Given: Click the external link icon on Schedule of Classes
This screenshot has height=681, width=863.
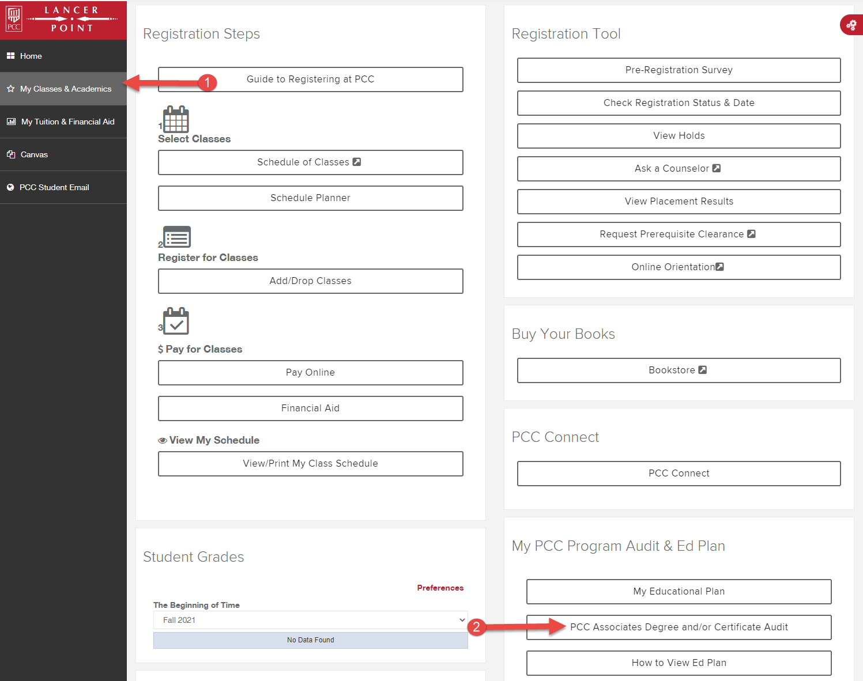Looking at the screenshot, I should click(357, 162).
